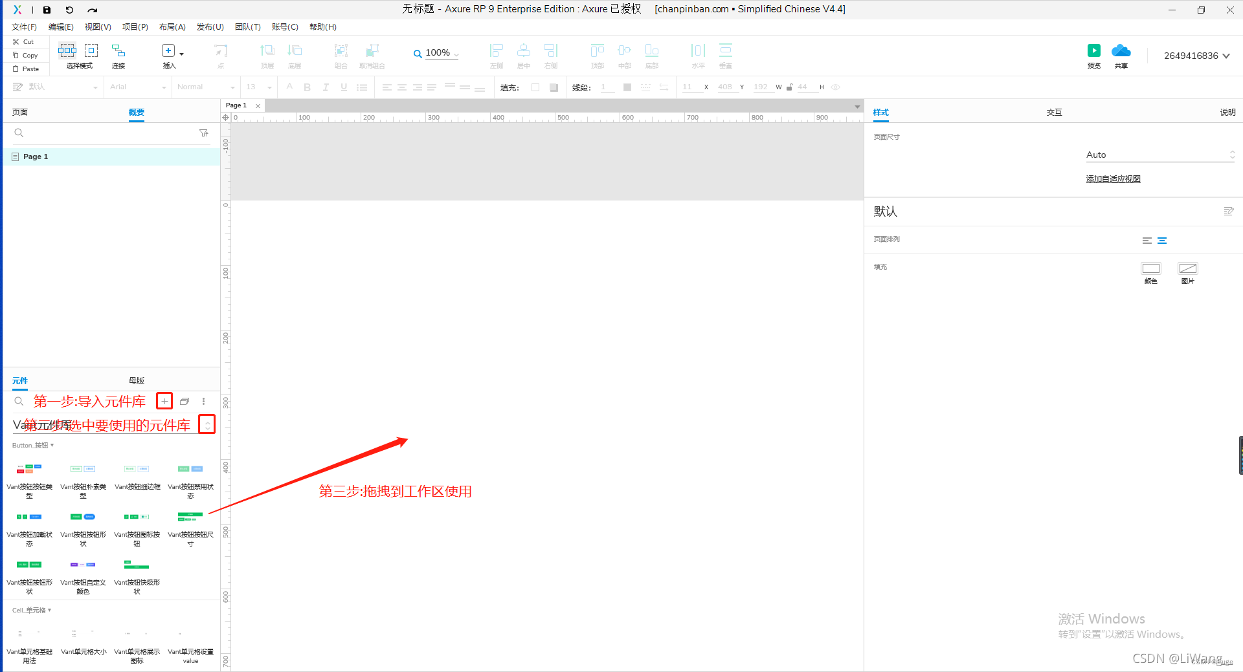Switch to the 交互 interactions tab

click(x=1054, y=112)
